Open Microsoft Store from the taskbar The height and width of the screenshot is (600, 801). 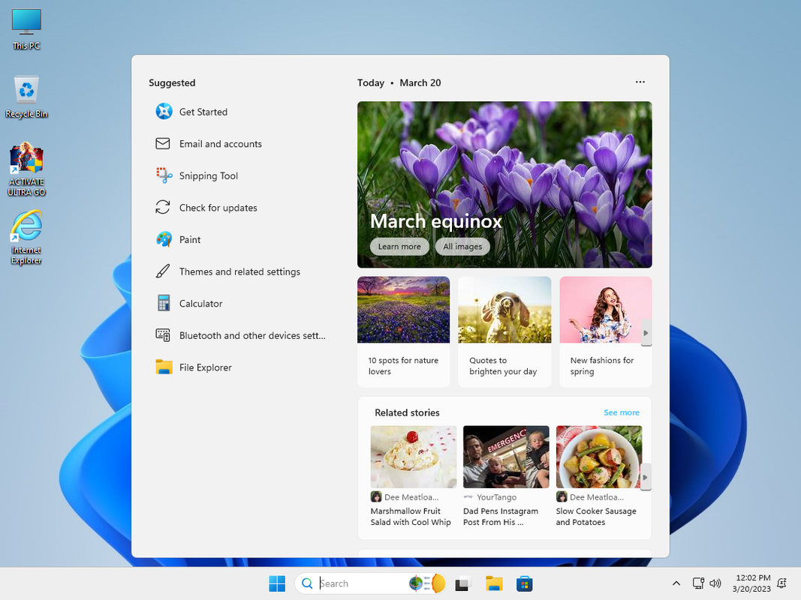point(525,583)
